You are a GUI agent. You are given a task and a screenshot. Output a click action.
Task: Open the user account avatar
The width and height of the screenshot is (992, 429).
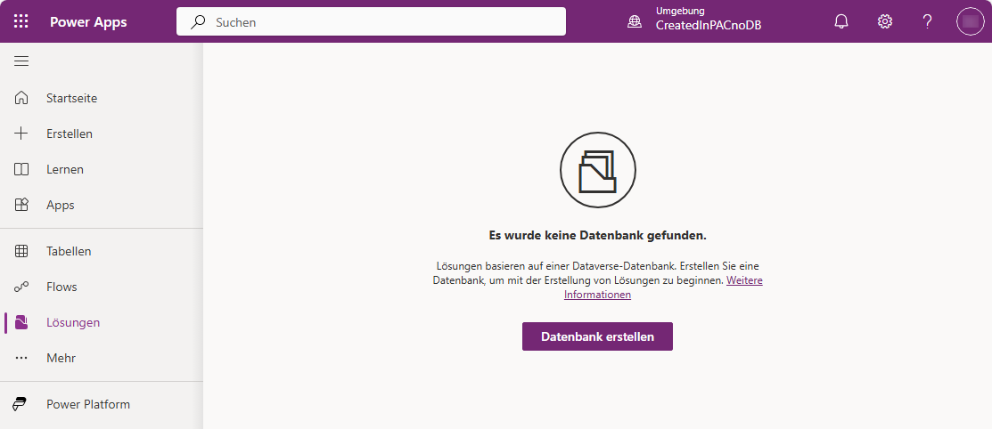coord(971,21)
